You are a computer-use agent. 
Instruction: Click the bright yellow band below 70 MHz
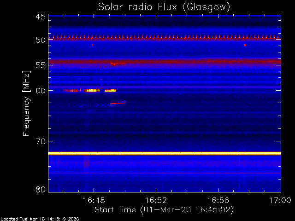165,153
